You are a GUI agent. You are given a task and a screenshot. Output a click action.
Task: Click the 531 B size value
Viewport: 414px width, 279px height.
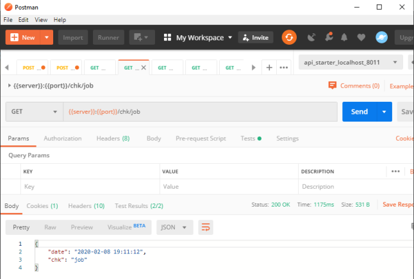[362, 205]
